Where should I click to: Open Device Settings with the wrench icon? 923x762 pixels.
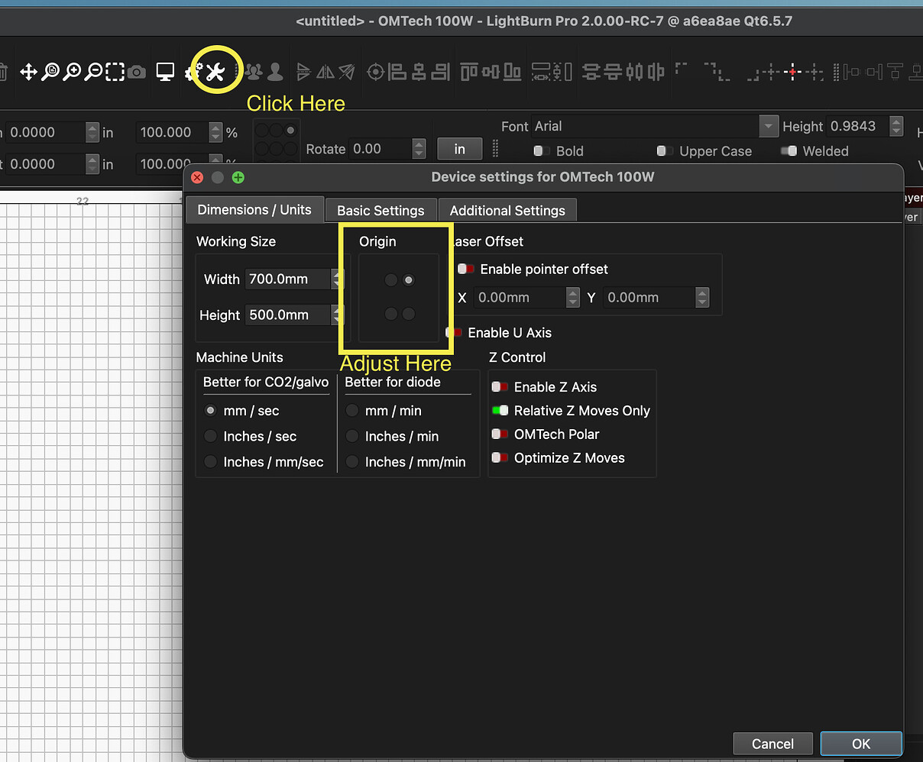coord(216,71)
